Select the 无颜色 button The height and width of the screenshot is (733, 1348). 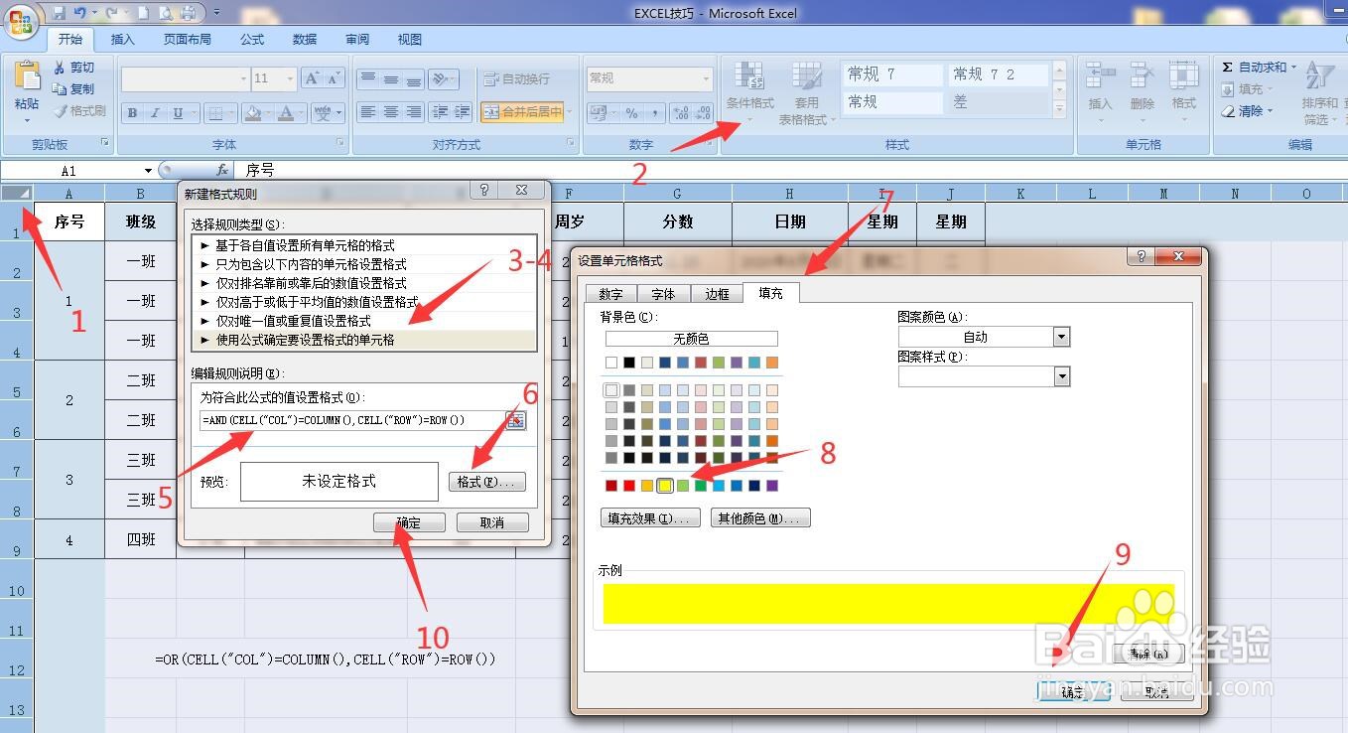pos(691,339)
